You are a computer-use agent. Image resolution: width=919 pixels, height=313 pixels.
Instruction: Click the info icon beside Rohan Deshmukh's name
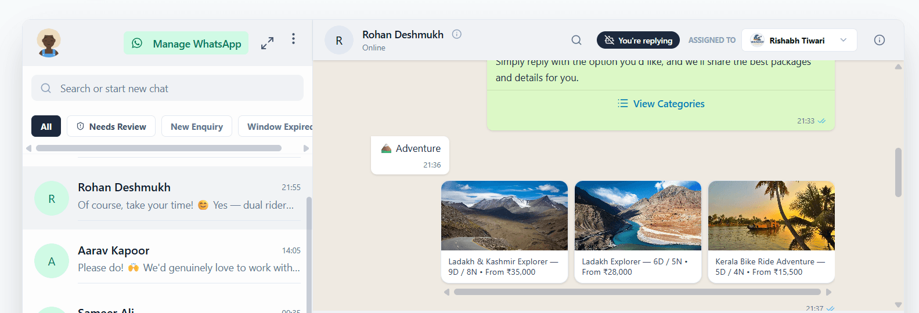pos(457,34)
